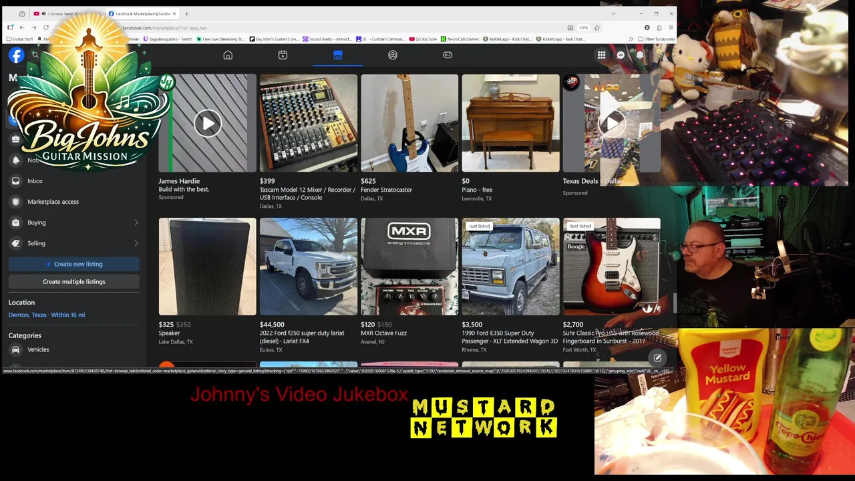This screenshot has height=481, width=855.
Task: Open the browser application menu icon
Action: 671,27
